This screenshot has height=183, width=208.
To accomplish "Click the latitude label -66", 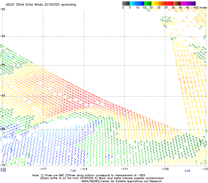I will pos(3,95).
